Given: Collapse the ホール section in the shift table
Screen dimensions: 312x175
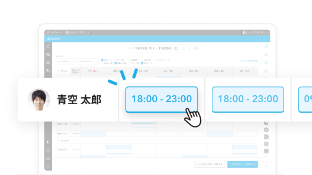Looking at the screenshot, I should click(59, 70).
